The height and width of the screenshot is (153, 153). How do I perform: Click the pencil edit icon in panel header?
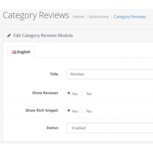pyautogui.click(x=9, y=35)
